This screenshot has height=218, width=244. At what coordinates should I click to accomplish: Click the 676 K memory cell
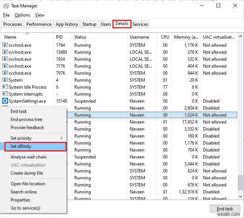click(x=193, y=185)
